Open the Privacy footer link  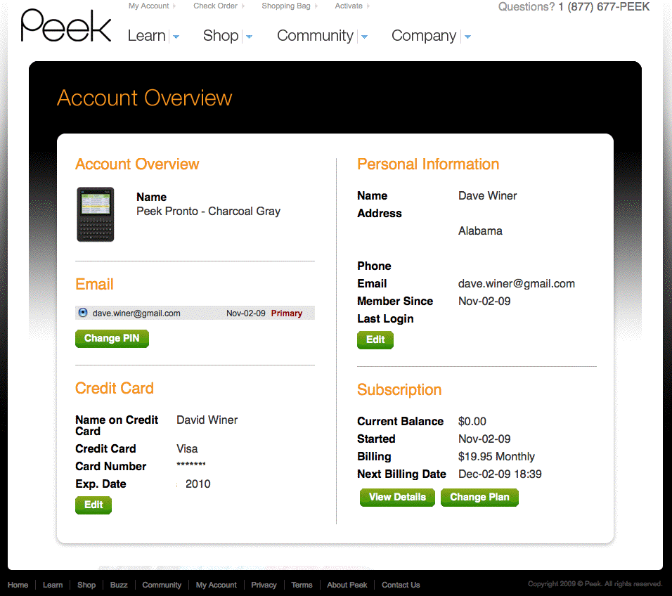pyautogui.click(x=264, y=585)
